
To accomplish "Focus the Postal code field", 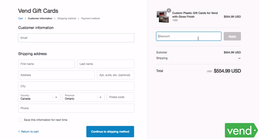I will [120, 97].
